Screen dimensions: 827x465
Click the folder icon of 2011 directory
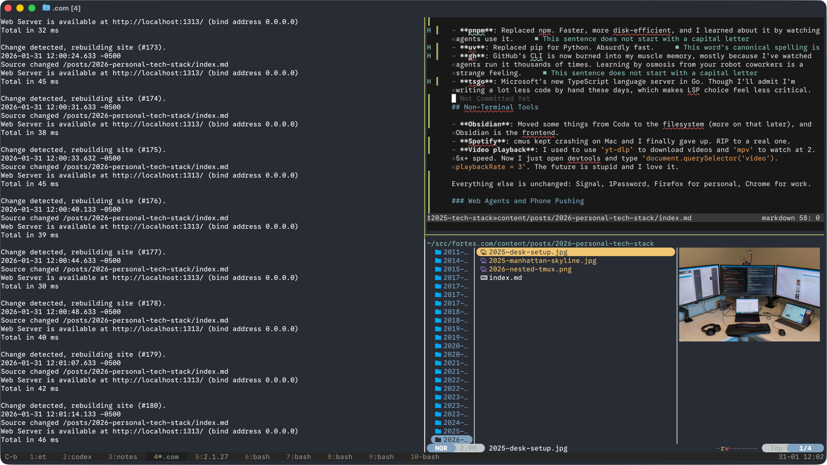(438, 252)
